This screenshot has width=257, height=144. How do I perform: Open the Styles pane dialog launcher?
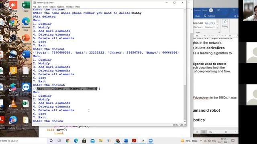[x=219, y=32]
